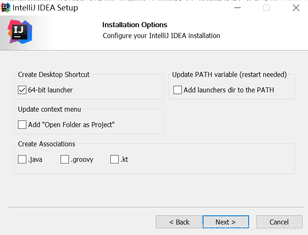
Task: Click the "Installation Options" heading
Action: 135,25
